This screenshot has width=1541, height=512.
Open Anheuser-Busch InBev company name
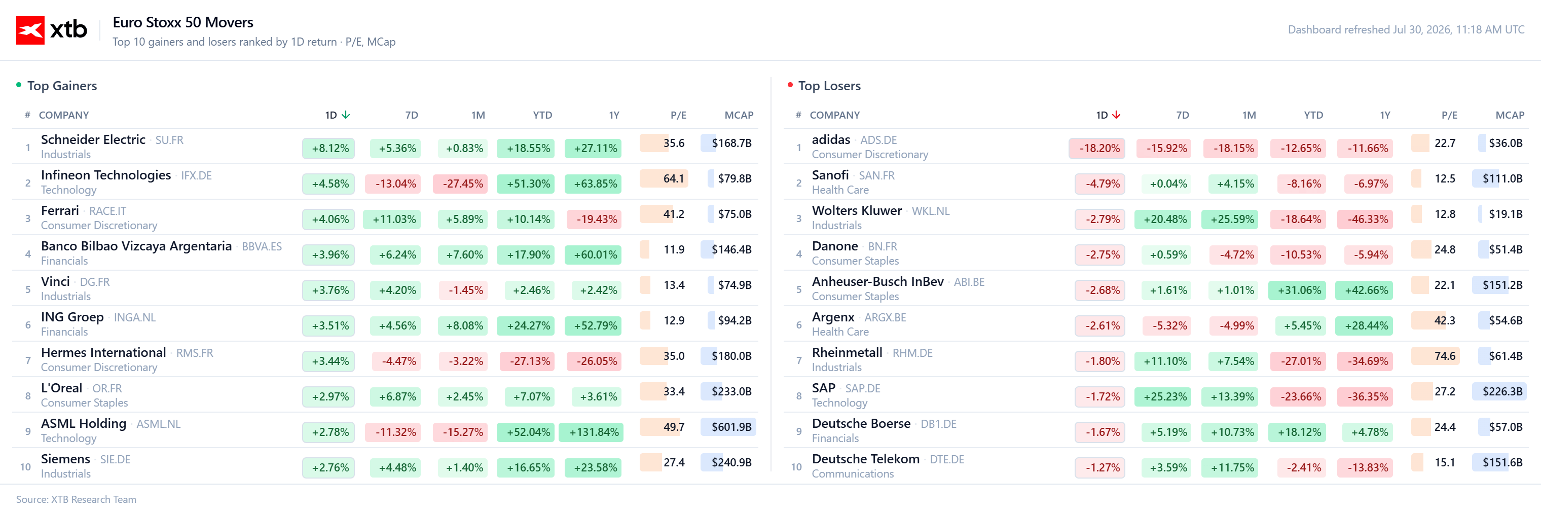[x=877, y=281]
